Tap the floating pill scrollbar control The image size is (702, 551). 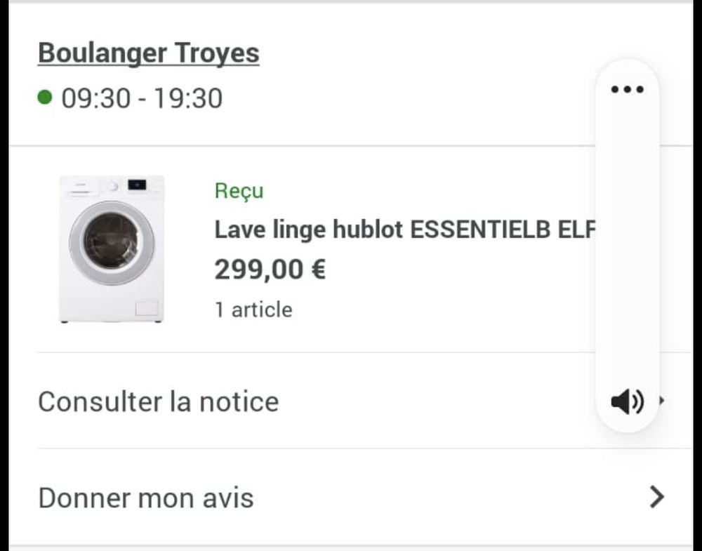click(627, 246)
